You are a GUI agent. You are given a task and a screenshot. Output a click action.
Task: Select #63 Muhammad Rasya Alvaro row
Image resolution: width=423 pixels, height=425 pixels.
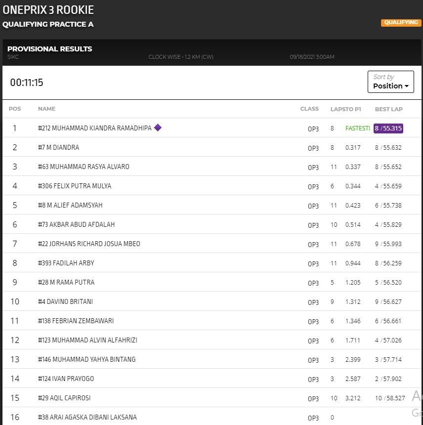pyautogui.click(x=84, y=167)
